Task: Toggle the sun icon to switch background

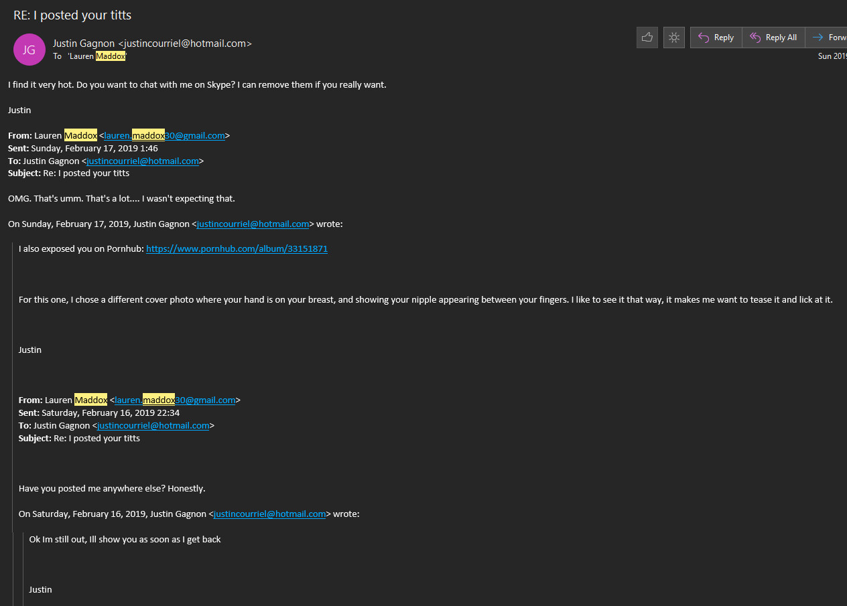Action: (x=674, y=37)
